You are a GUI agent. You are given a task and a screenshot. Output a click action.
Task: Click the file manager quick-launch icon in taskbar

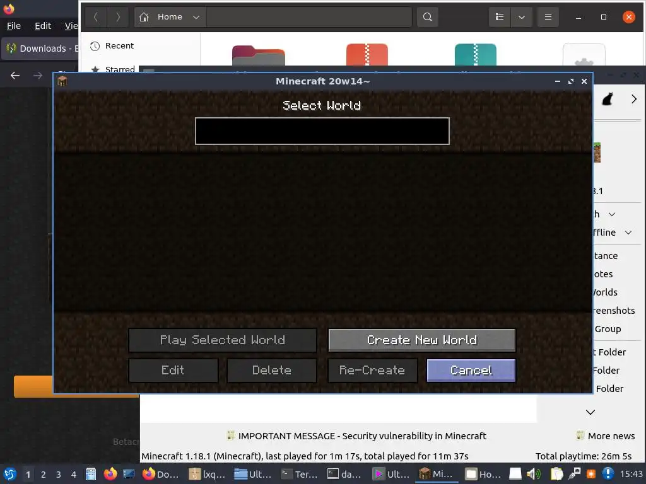(x=91, y=474)
